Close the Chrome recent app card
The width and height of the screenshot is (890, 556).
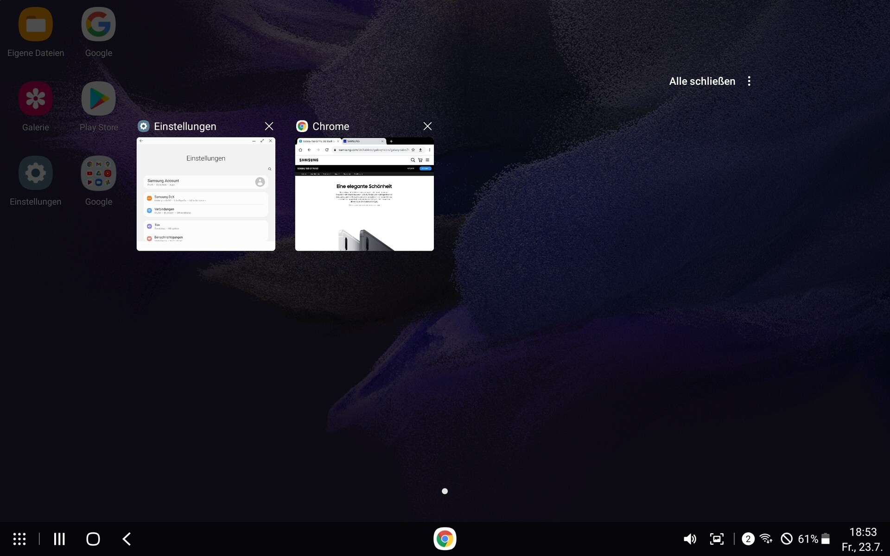tap(427, 126)
